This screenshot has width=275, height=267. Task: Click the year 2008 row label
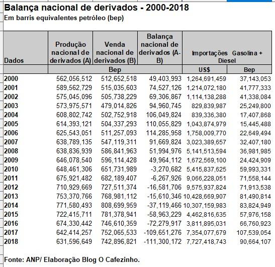coord(11,151)
